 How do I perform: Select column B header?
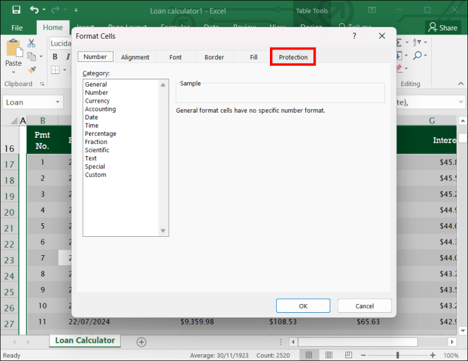point(43,121)
